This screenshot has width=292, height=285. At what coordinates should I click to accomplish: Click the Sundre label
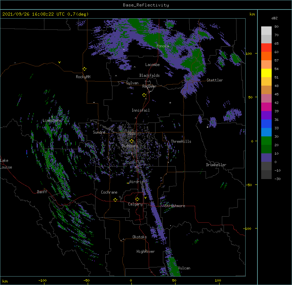(x=99, y=132)
